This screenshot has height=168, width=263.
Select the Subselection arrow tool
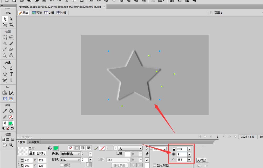(11, 19)
